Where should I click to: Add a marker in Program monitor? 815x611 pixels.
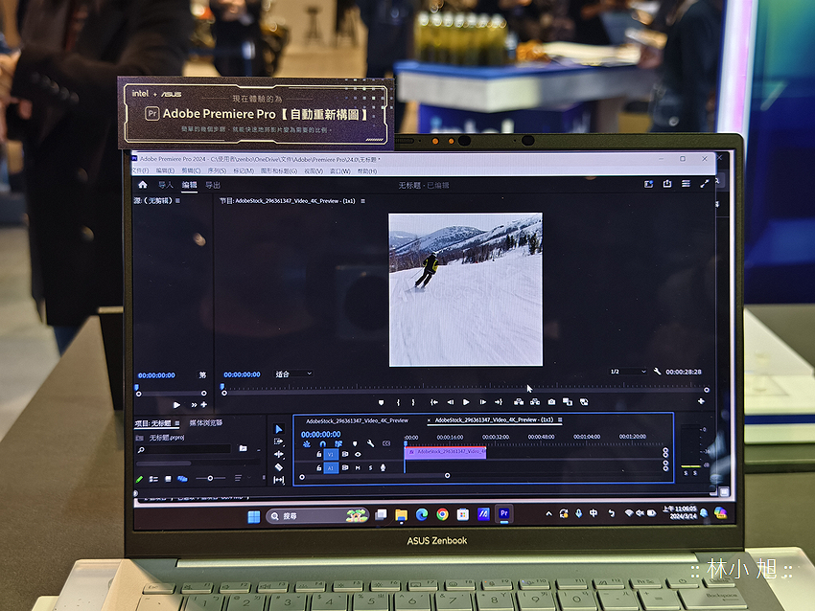tap(381, 402)
